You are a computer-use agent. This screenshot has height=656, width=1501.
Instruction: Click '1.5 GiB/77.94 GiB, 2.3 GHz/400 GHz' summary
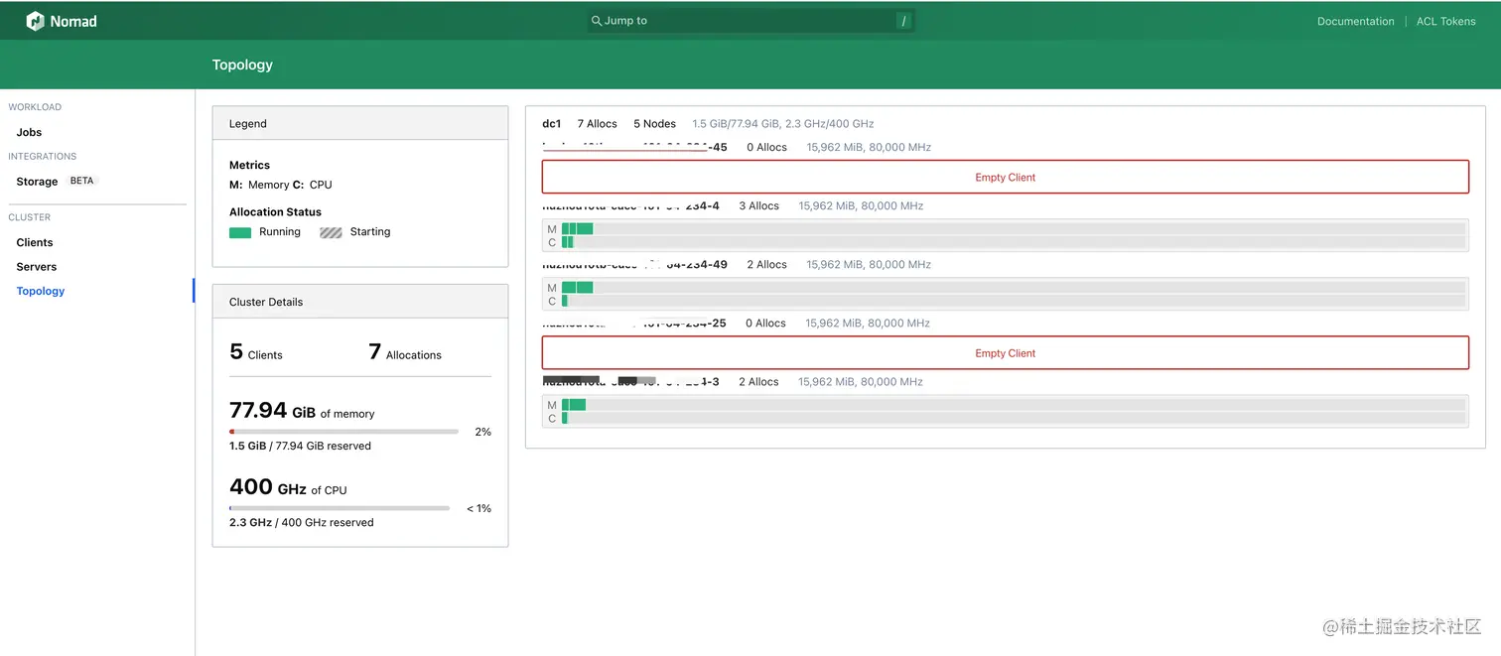(x=783, y=124)
